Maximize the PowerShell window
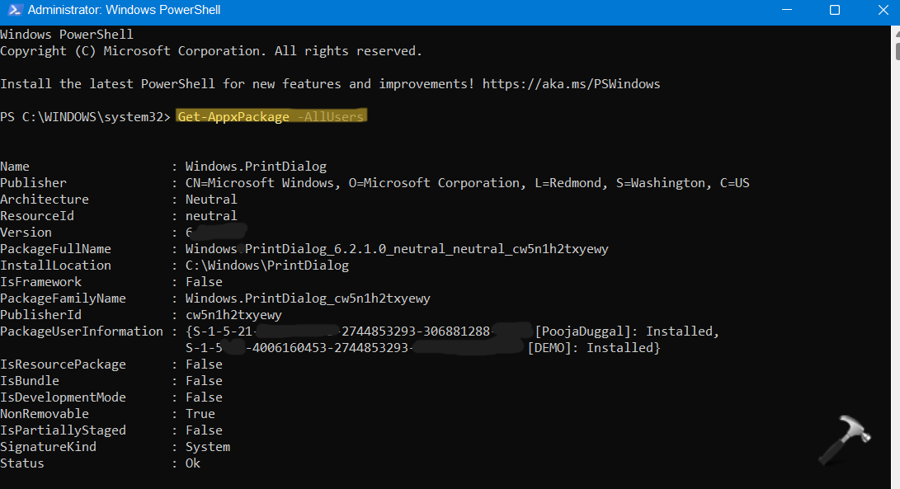 point(834,11)
